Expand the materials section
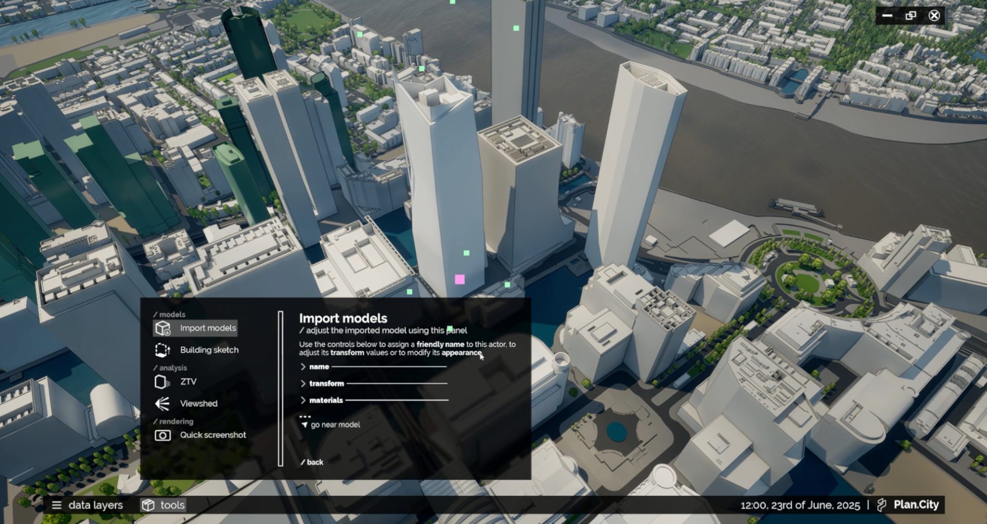The image size is (987, 524). pyautogui.click(x=326, y=400)
